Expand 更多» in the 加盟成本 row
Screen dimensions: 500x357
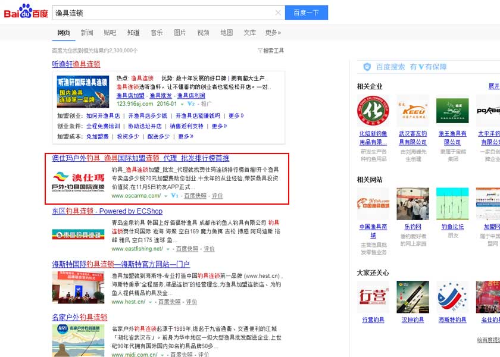click(186, 136)
